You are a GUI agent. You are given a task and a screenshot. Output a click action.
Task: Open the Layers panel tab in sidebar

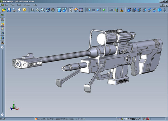[x=2, y=15]
